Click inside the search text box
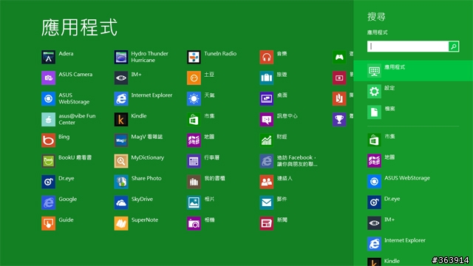The width and height of the screenshot is (473, 266). [x=408, y=47]
